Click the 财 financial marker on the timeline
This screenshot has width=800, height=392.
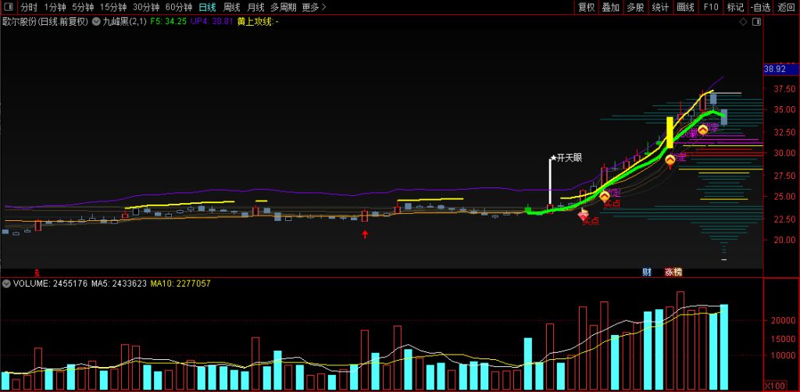point(647,272)
